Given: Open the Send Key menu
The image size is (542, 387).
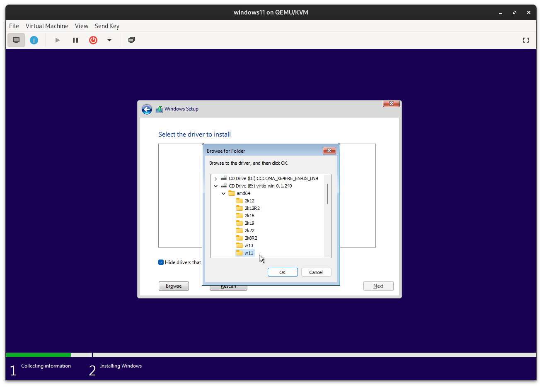Looking at the screenshot, I should click(107, 26).
